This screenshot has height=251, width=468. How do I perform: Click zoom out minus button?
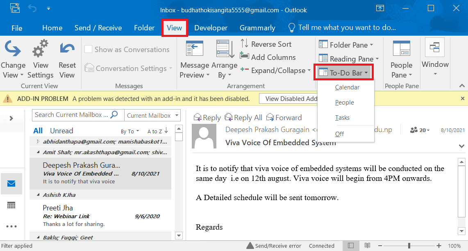coord(380,246)
